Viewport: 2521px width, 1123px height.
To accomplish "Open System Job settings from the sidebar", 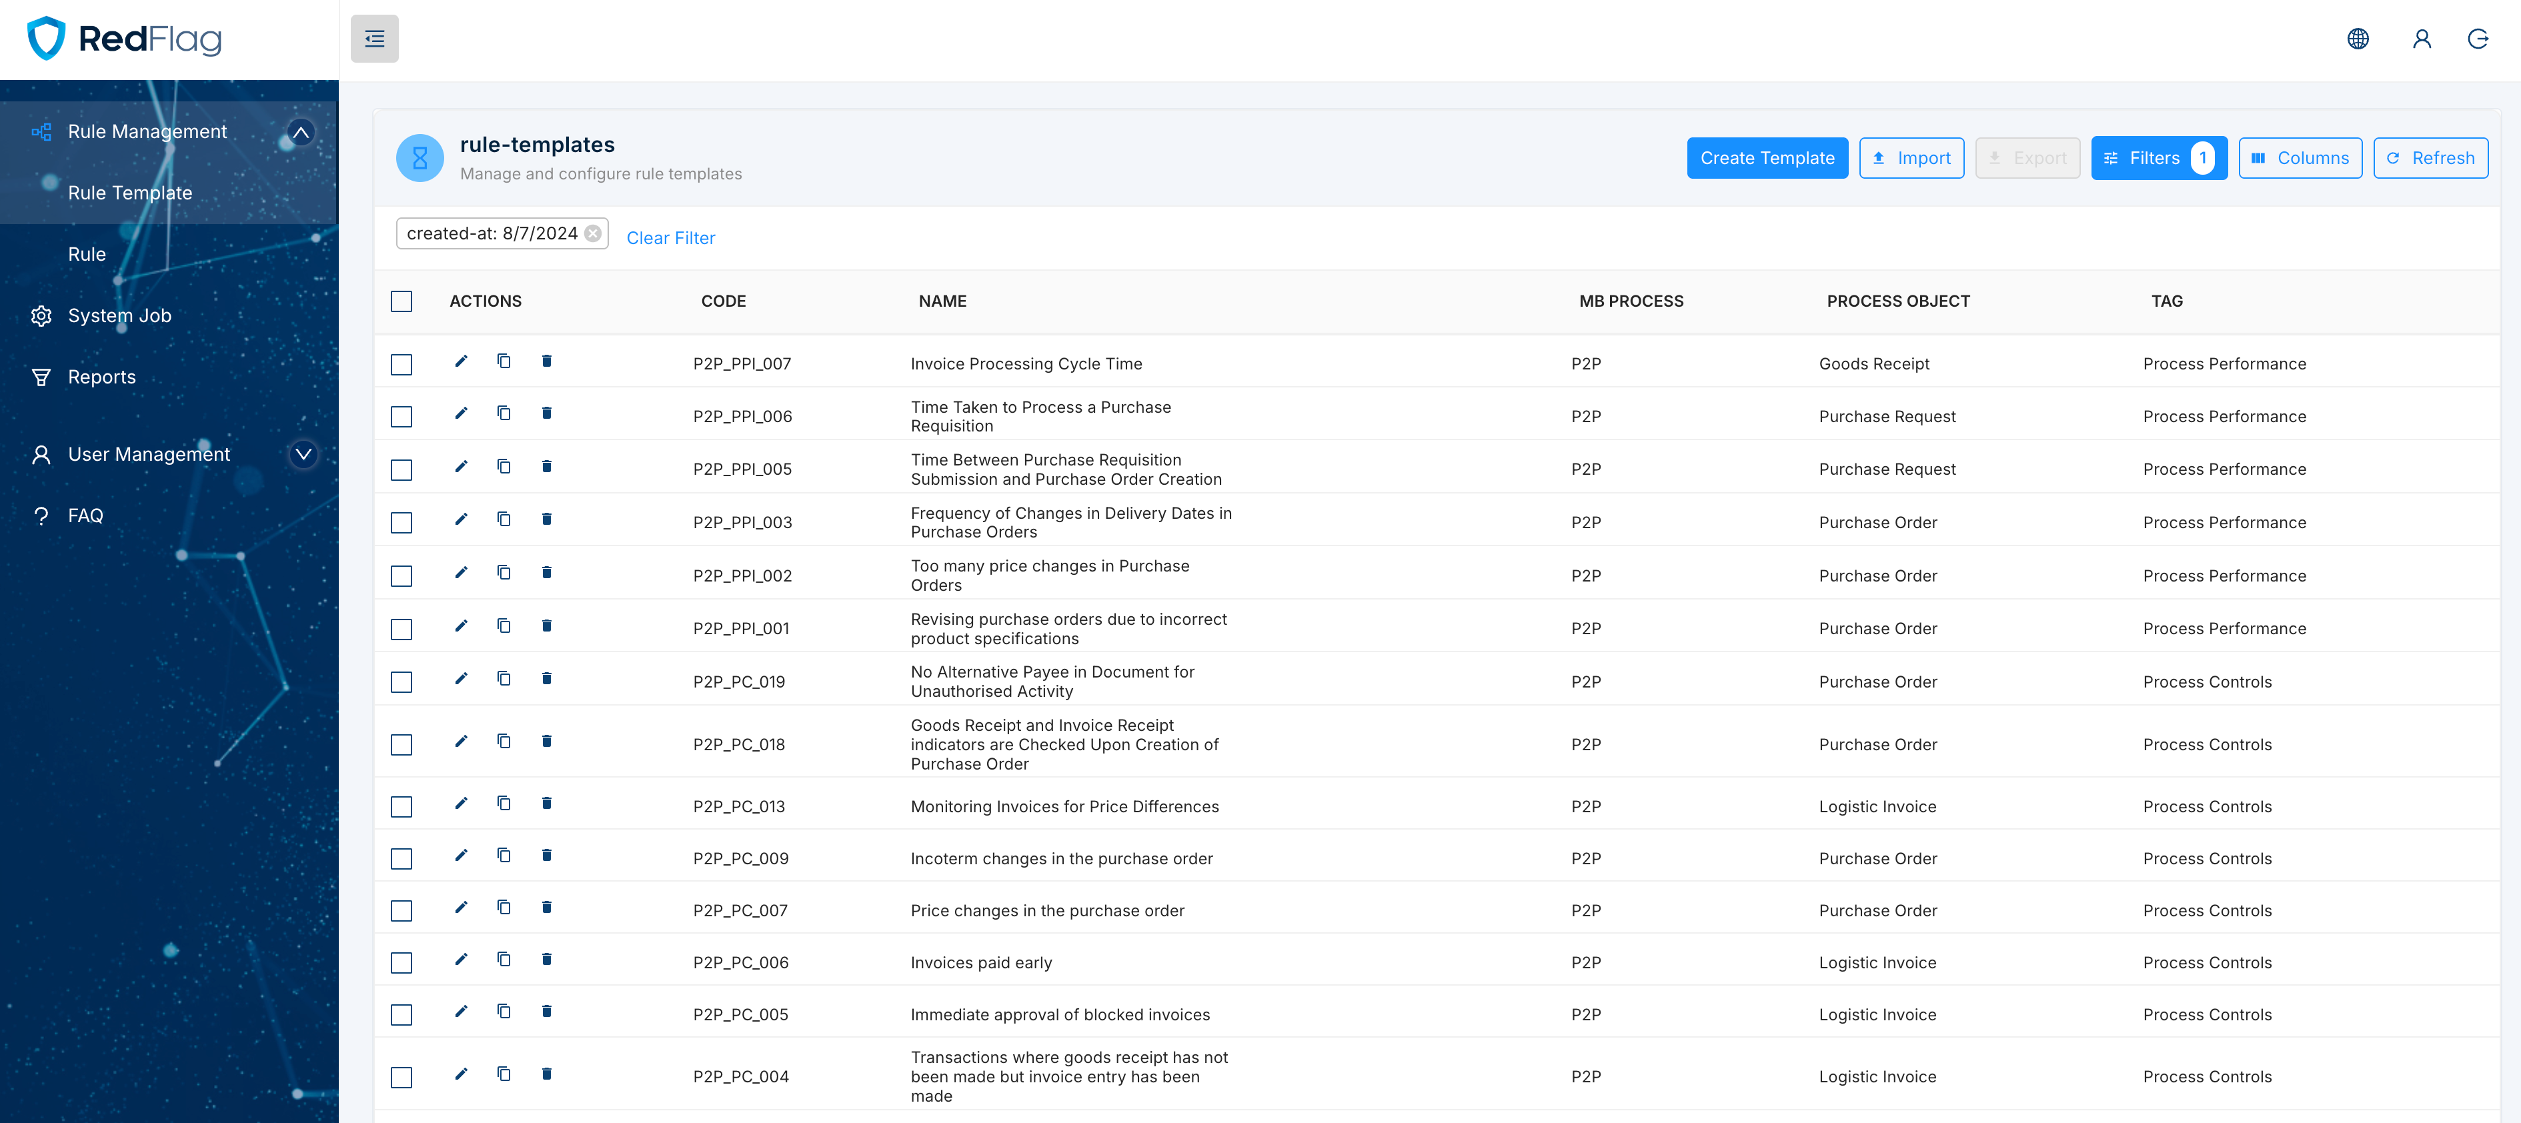I will point(119,315).
